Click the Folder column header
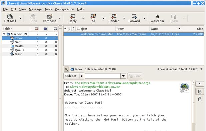 coord(16,29)
